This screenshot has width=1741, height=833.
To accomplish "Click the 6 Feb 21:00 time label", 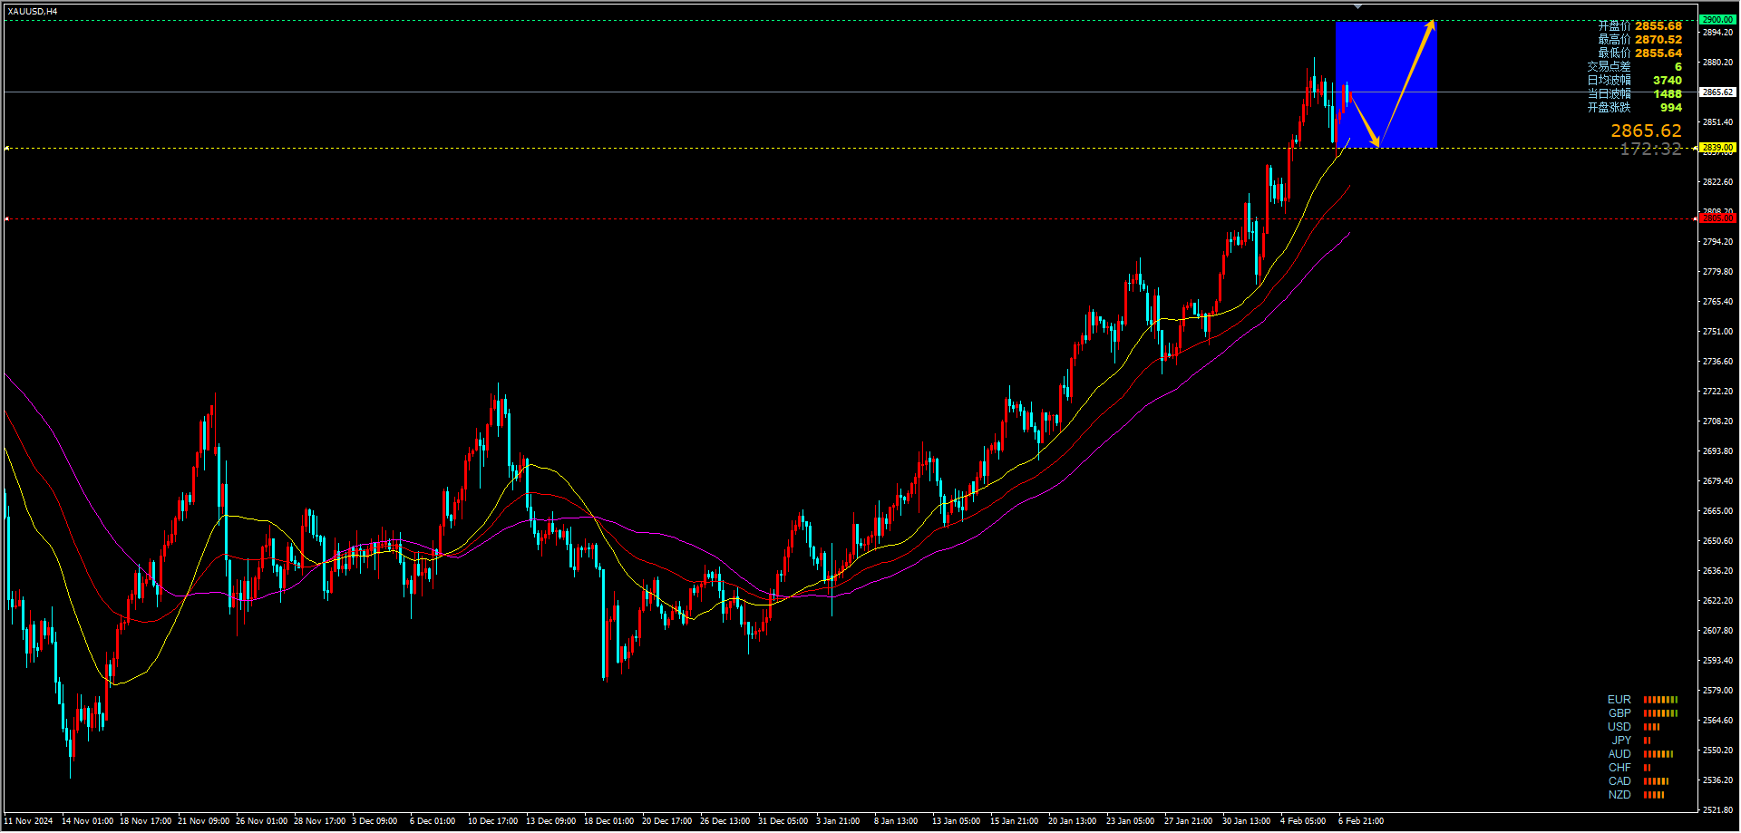I will pyautogui.click(x=1361, y=821).
